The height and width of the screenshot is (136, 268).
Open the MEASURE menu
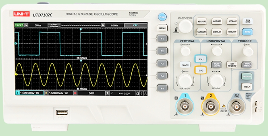coord(201,21)
